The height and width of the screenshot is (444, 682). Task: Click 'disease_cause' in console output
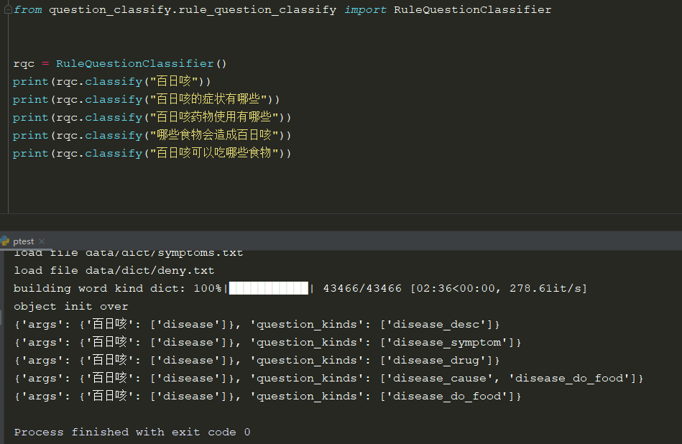point(446,379)
